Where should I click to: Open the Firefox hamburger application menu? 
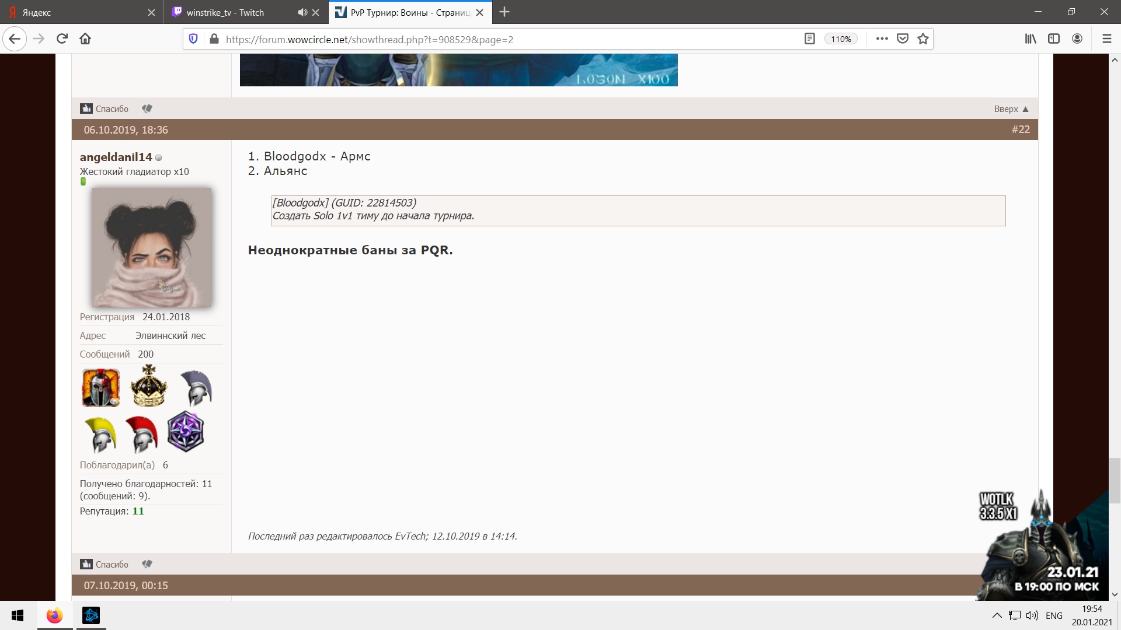(1106, 39)
